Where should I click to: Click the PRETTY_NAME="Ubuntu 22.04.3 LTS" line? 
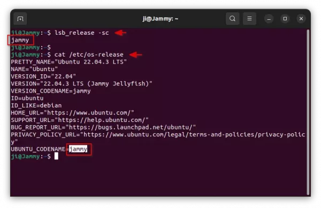click(x=69, y=62)
